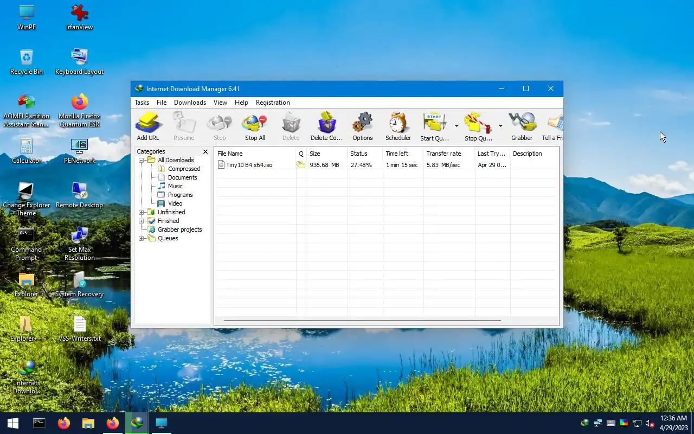Open the Registration menu

[x=273, y=103]
